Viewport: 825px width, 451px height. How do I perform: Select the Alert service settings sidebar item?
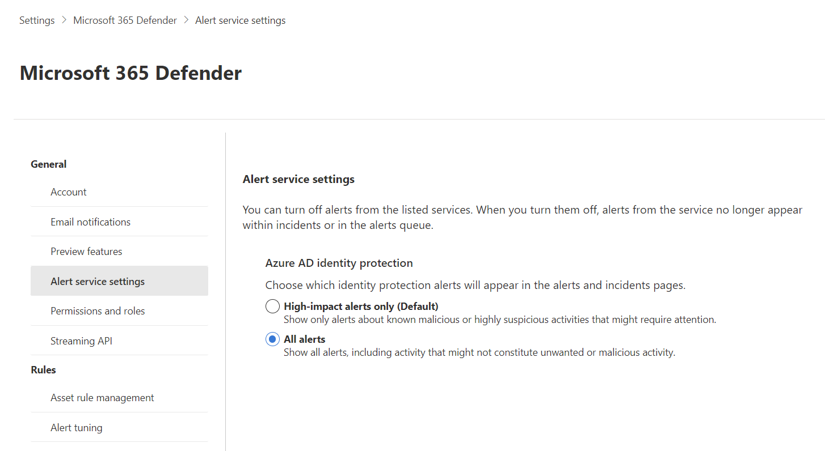coord(98,280)
